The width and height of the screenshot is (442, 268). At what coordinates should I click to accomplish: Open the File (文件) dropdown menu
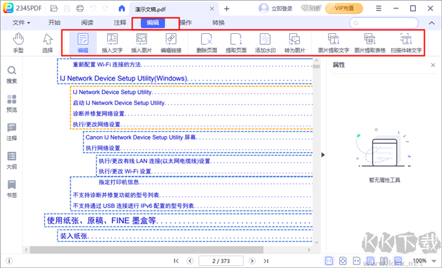[21, 23]
